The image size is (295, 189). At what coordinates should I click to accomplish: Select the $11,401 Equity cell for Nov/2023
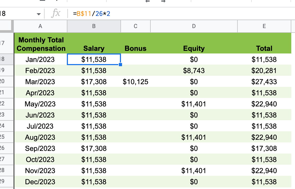tap(194, 171)
